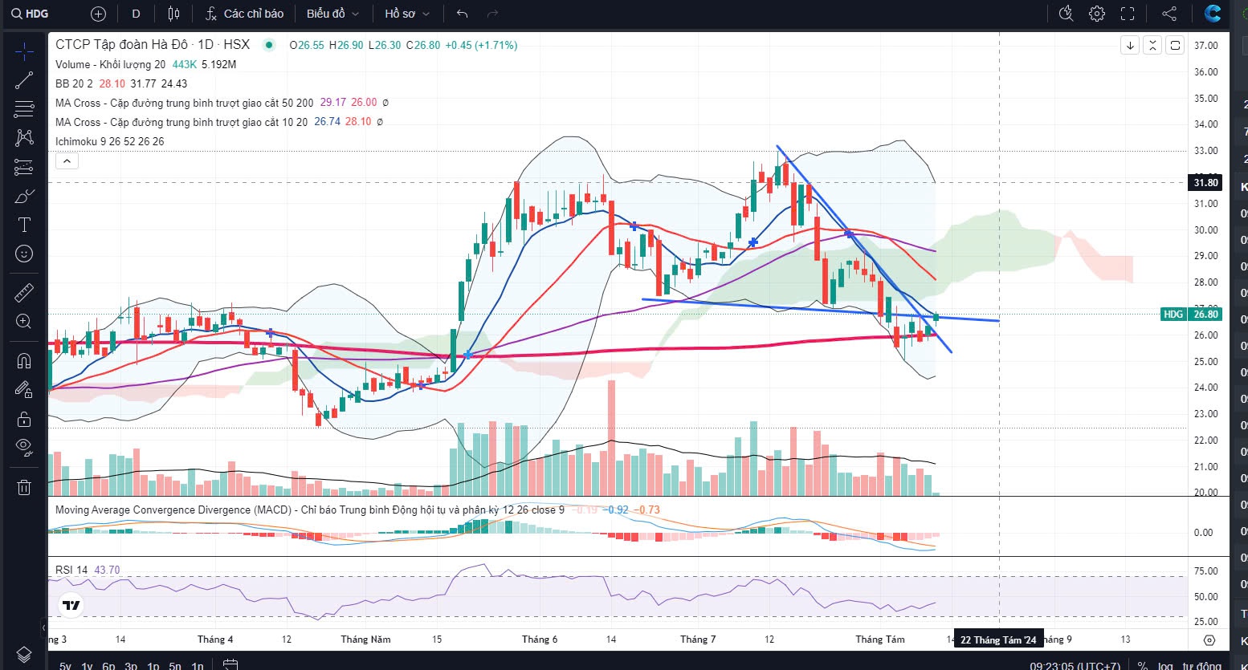This screenshot has height=670, width=1248.
Task: Select 'BB 20 2' indicator legend
Action: click(x=74, y=83)
